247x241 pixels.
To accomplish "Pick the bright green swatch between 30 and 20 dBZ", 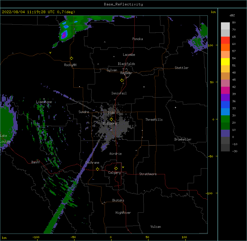I will pyautogui.click(x=225, y=119).
